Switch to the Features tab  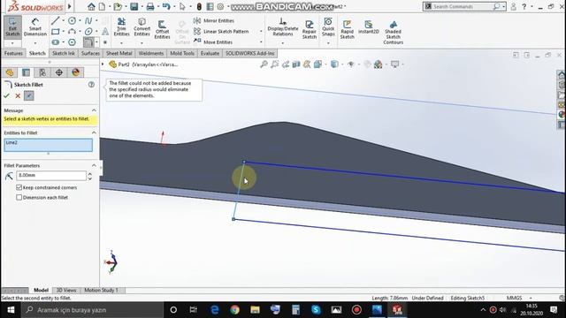(x=13, y=53)
